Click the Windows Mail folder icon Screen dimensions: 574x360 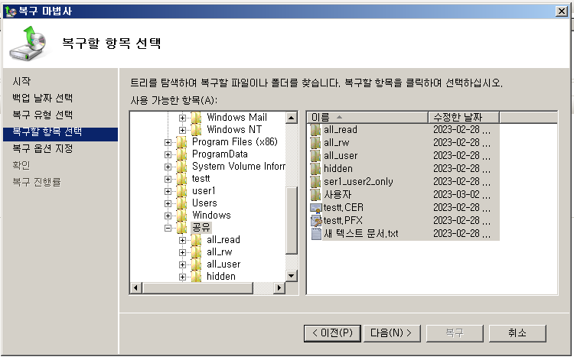197,117
